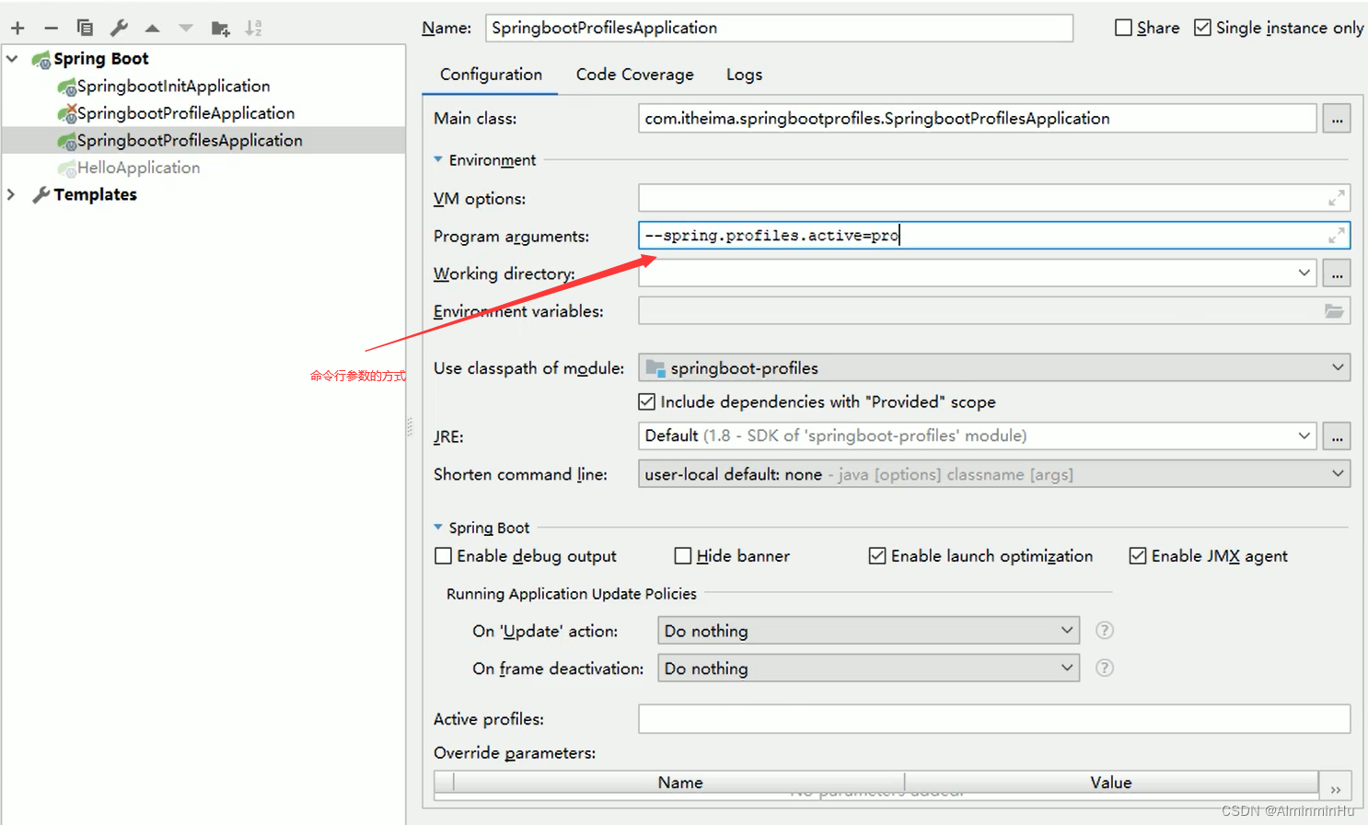Image resolution: width=1368 pixels, height=825 pixels.
Task: Select the Templates tree item
Action: point(95,194)
